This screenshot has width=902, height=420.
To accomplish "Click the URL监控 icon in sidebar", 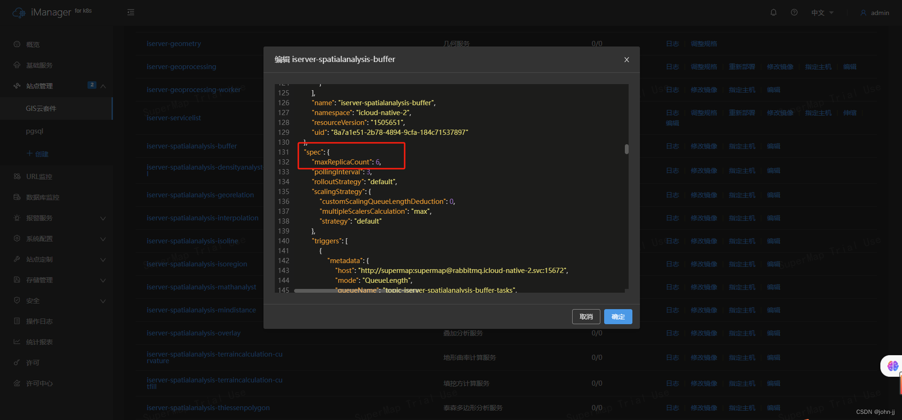I will pos(17,177).
